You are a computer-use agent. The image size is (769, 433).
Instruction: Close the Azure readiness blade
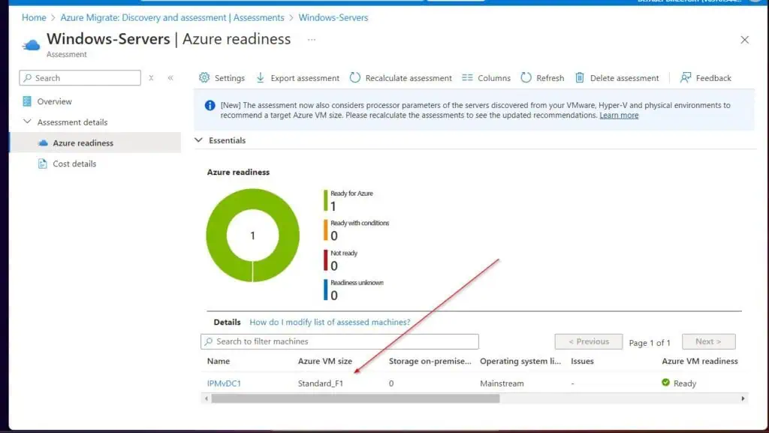coord(744,40)
